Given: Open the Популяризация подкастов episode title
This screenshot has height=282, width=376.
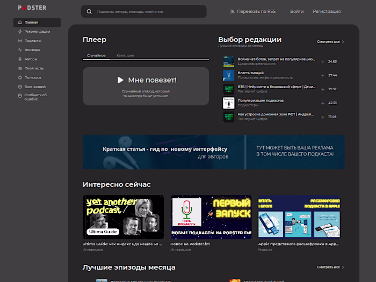Looking at the screenshot, I should point(261,100).
